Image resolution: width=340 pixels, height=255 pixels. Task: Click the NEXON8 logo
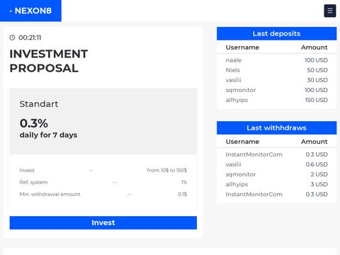(x=30, y=11)
